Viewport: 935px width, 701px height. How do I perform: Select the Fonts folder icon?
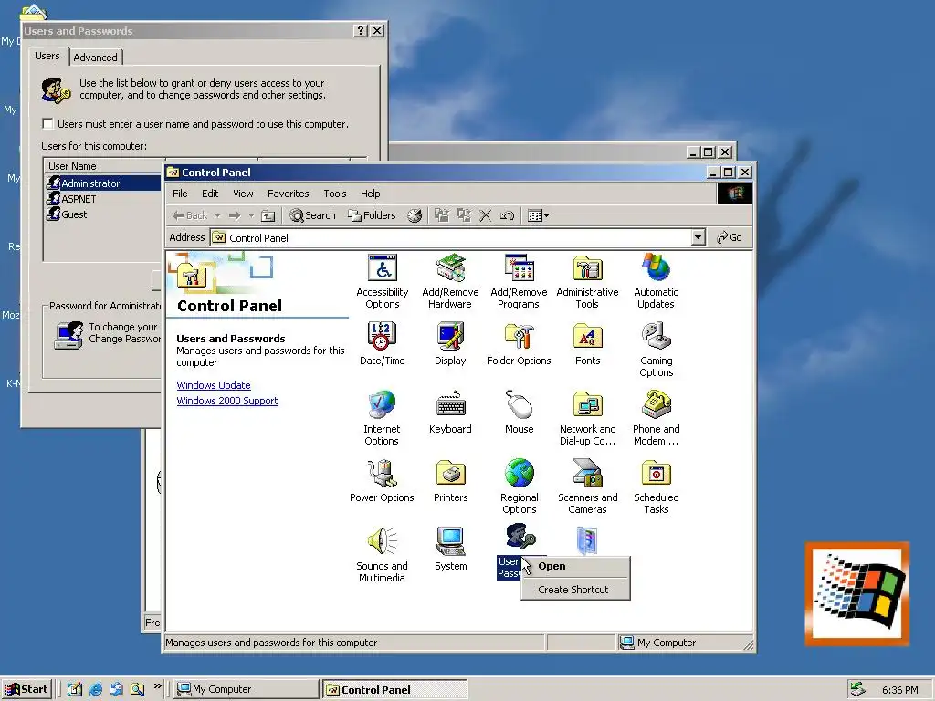[587, 344]
